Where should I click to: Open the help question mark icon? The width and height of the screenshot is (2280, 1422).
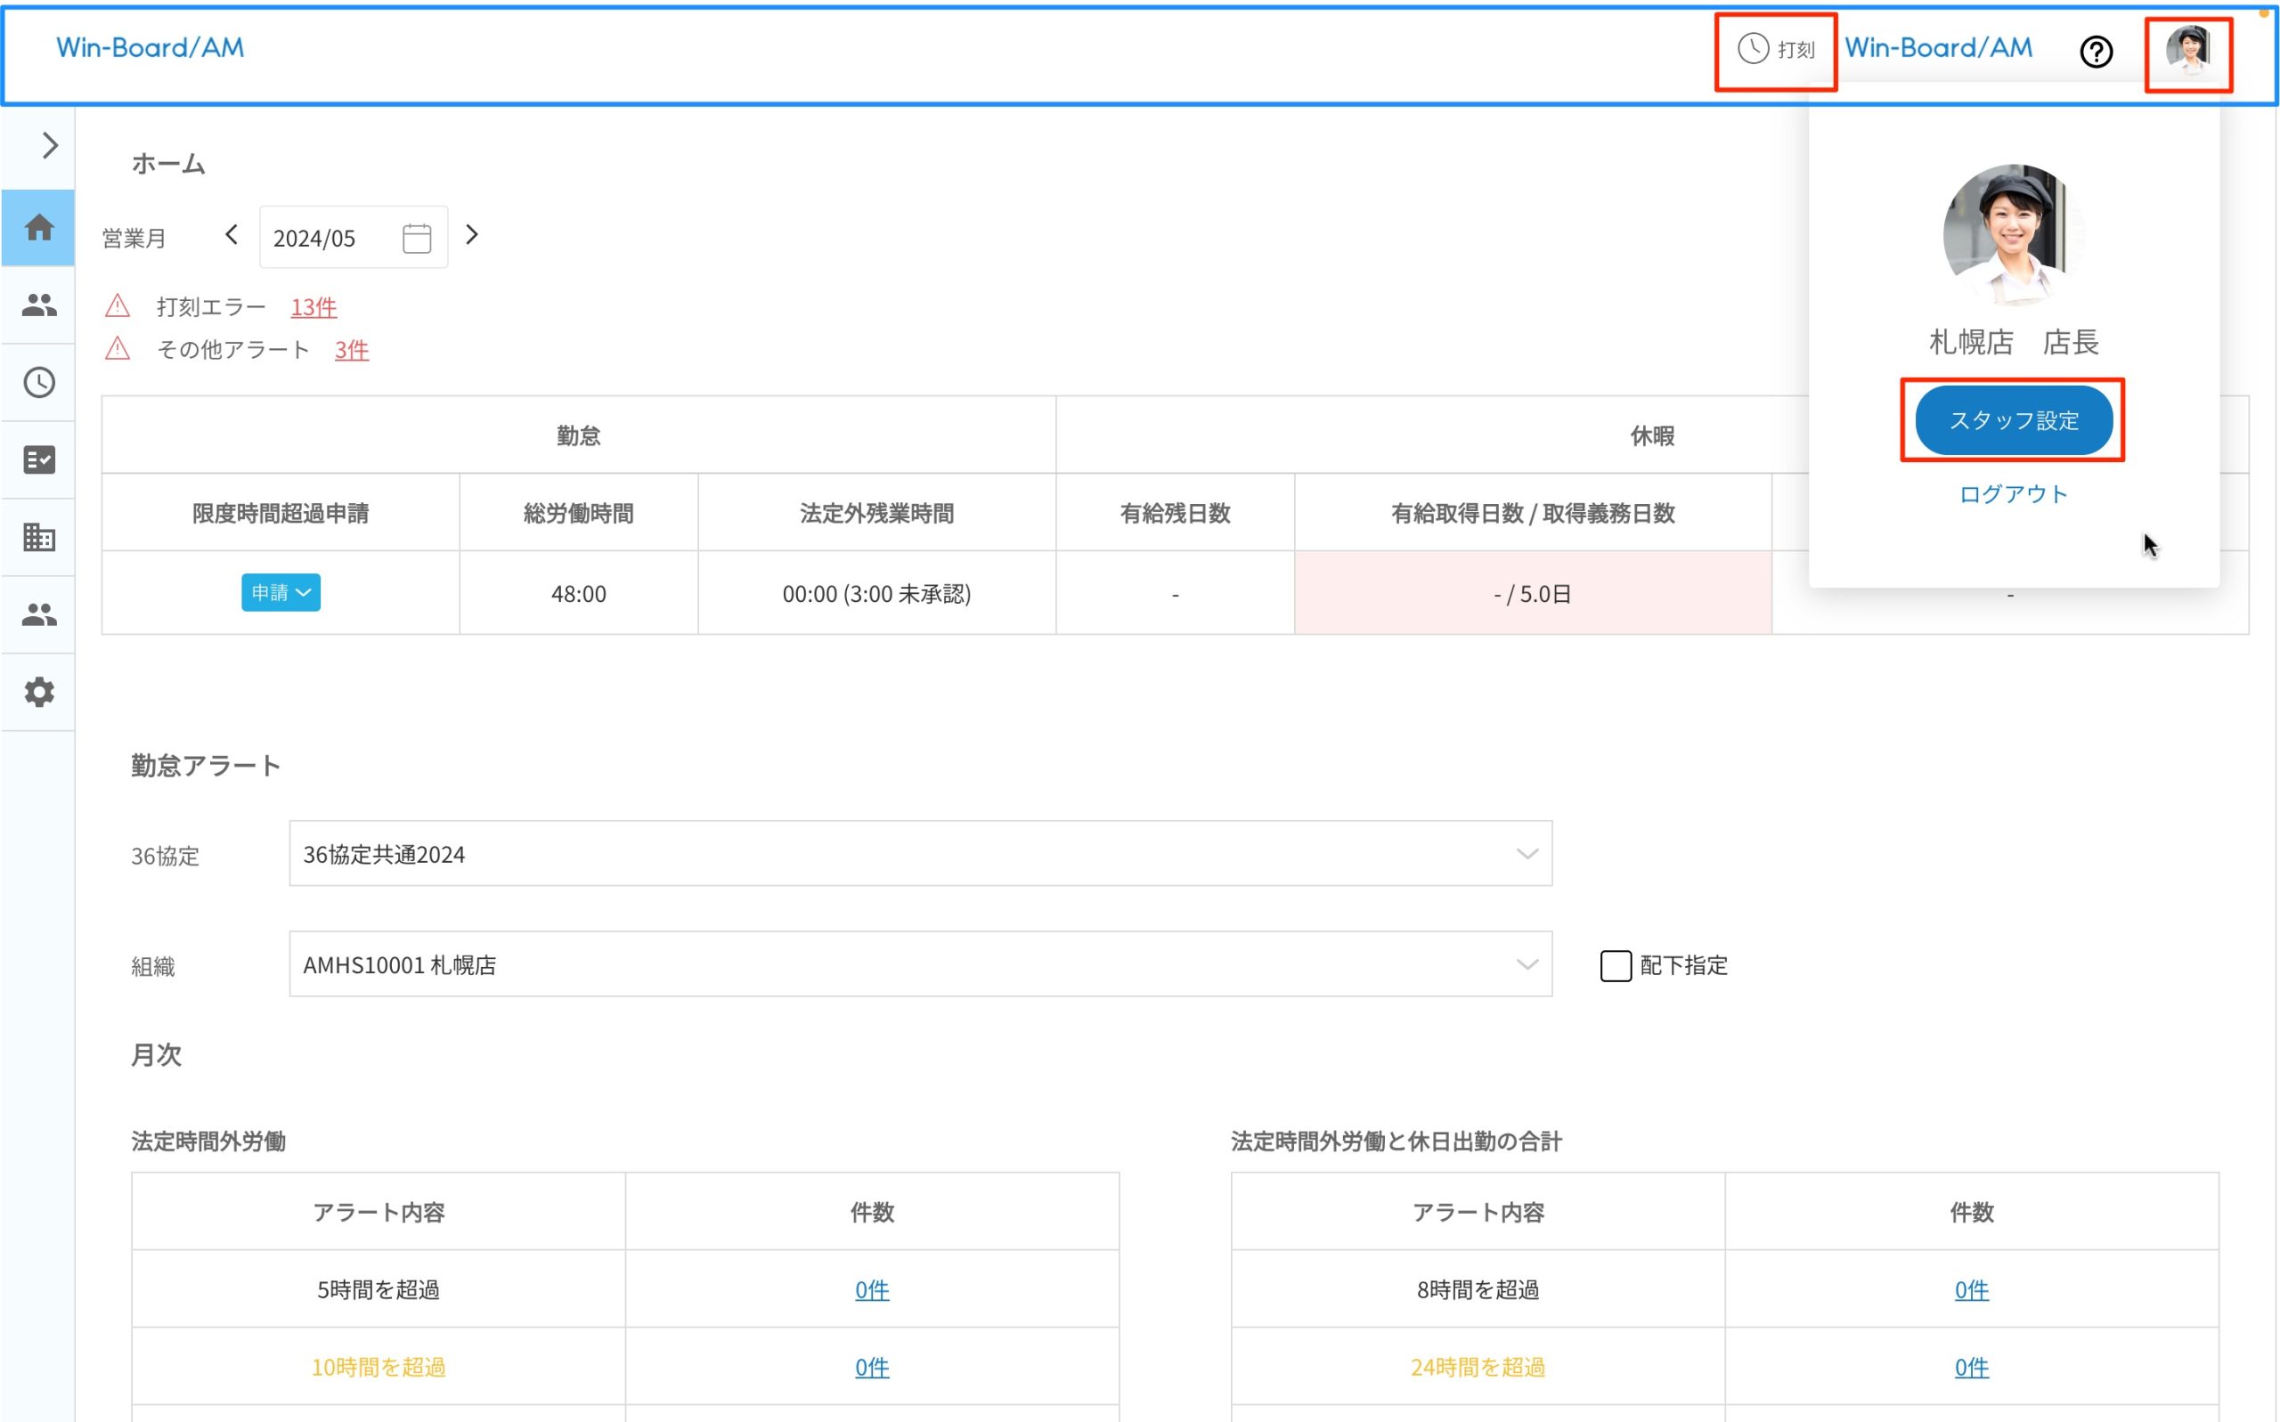pyautogui.click(x=2096, y=52)
